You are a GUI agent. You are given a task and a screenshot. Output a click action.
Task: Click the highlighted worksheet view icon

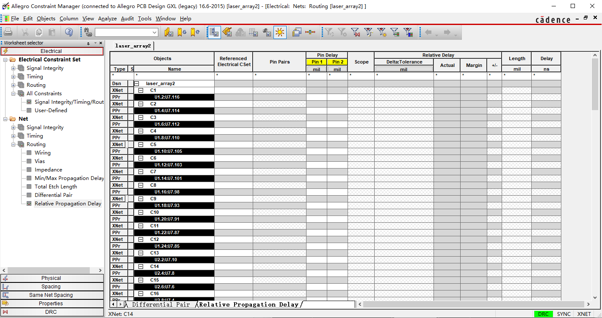click(x=214, y=32)
